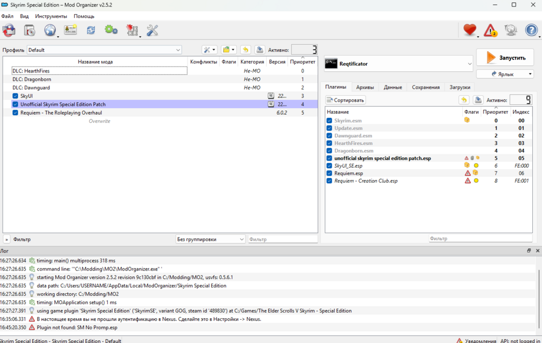Click warning flag on Requiem.esp

pos(468,173)
